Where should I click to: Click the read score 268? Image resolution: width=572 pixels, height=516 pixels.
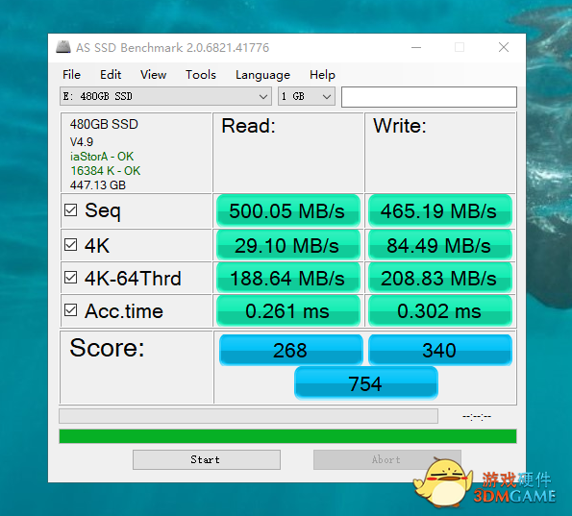pos(290,350)
